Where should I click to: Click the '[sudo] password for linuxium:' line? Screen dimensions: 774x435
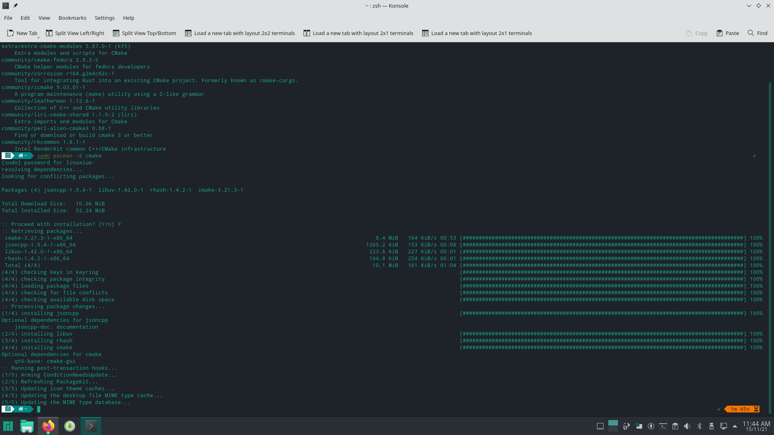[48, 162]
